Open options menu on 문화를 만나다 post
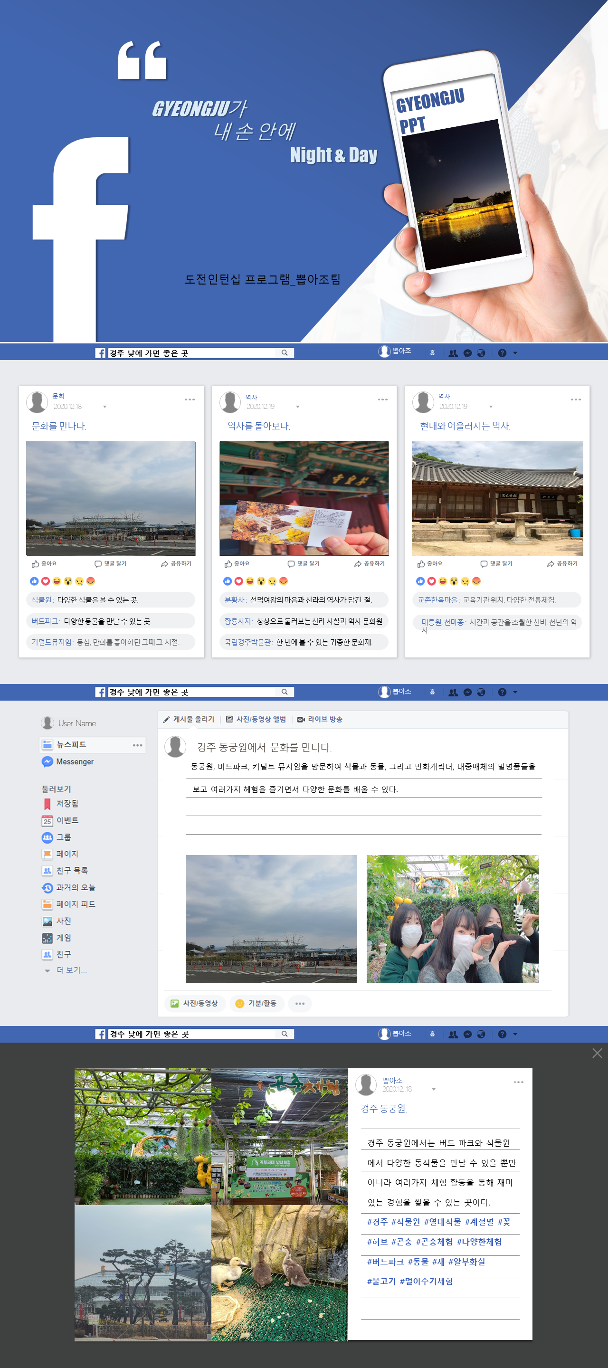The height and width of the screenshot is (1368, 608). pos(190,399)
